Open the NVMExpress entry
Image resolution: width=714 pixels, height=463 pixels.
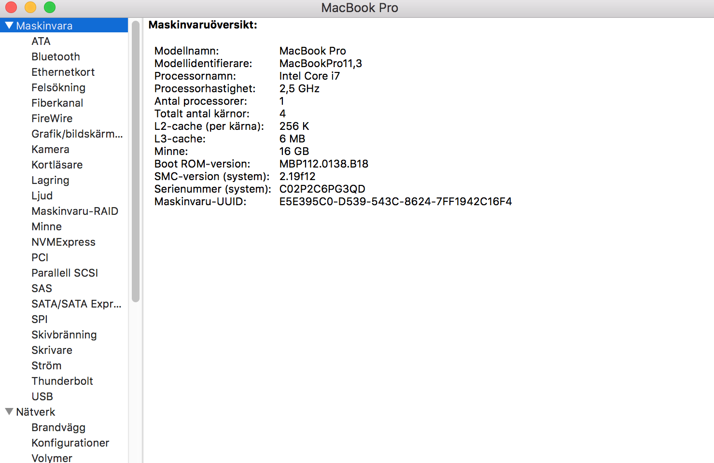(x=64, y=242)
